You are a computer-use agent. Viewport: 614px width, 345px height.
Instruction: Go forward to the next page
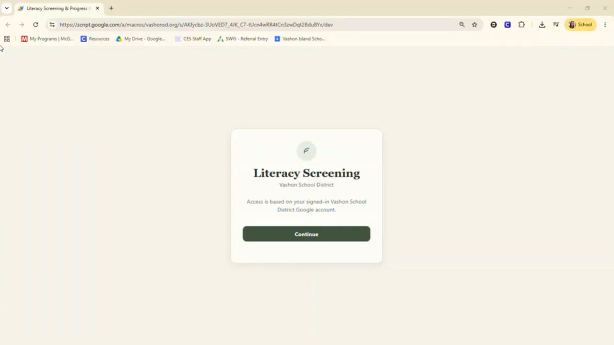pos(22,24)
